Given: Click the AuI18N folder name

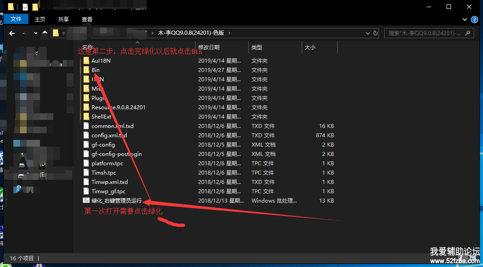Looking at the screenshot, I should pos(101,61).
